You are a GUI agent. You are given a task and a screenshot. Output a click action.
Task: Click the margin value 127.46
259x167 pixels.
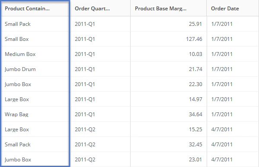194,39
